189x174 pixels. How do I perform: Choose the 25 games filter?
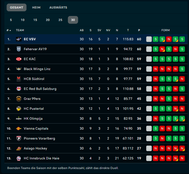click(x=60, y=20)
